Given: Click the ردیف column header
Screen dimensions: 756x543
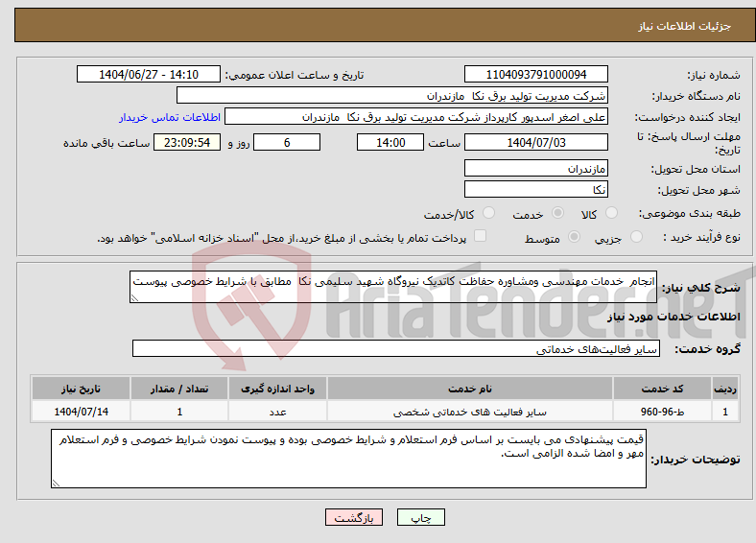Looking at the screenshot, I should [725, 389].
